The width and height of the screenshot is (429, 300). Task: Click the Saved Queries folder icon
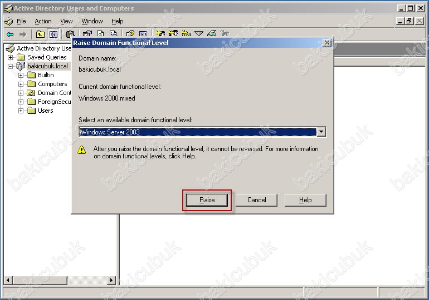tap(21, 57)
